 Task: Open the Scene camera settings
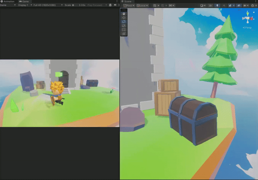point(246,5)
